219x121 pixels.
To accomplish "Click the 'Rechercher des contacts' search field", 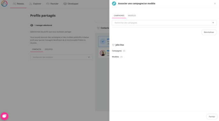I will (x=61, y=57).
